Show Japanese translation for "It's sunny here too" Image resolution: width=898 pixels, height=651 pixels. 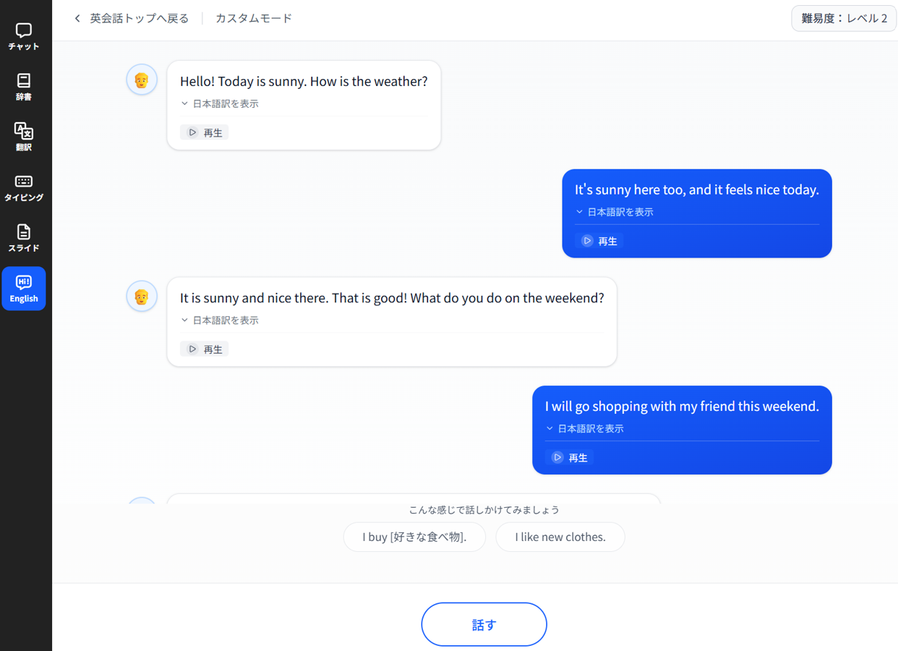pos(615,212)
